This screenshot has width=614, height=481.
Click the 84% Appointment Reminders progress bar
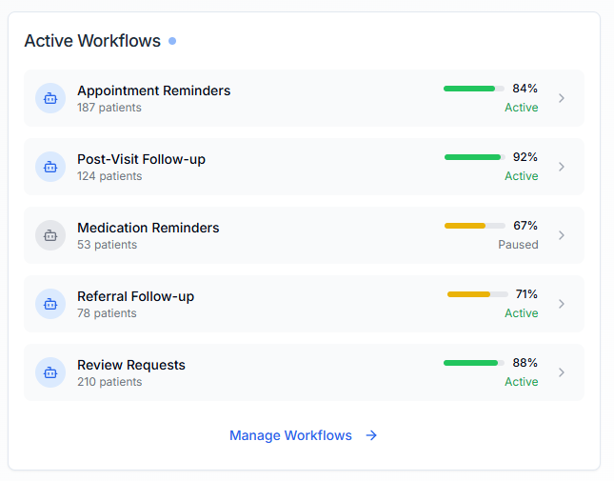tap(474, 89)
